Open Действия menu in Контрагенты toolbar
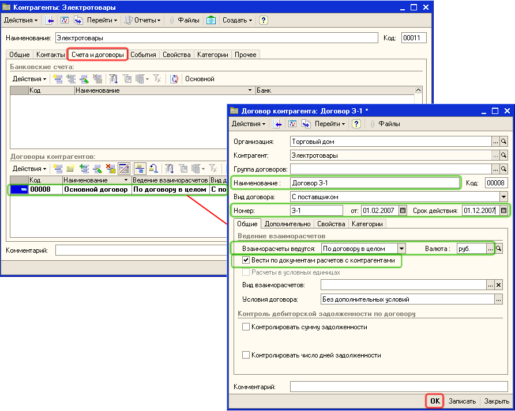 tap(21, 20)
